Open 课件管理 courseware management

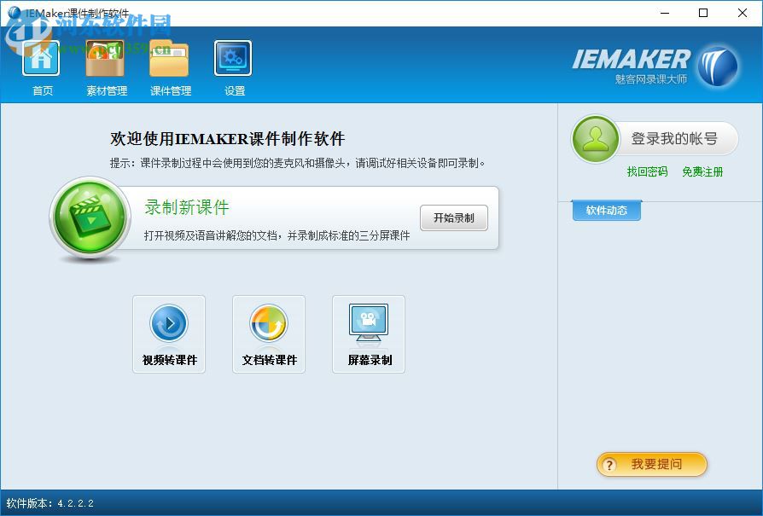coord(170,56)
